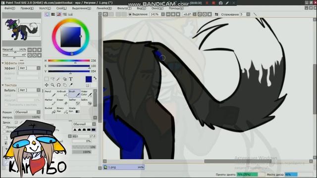Click the Undo toolbar button
317x178 pixels.
tap(106, 14)
